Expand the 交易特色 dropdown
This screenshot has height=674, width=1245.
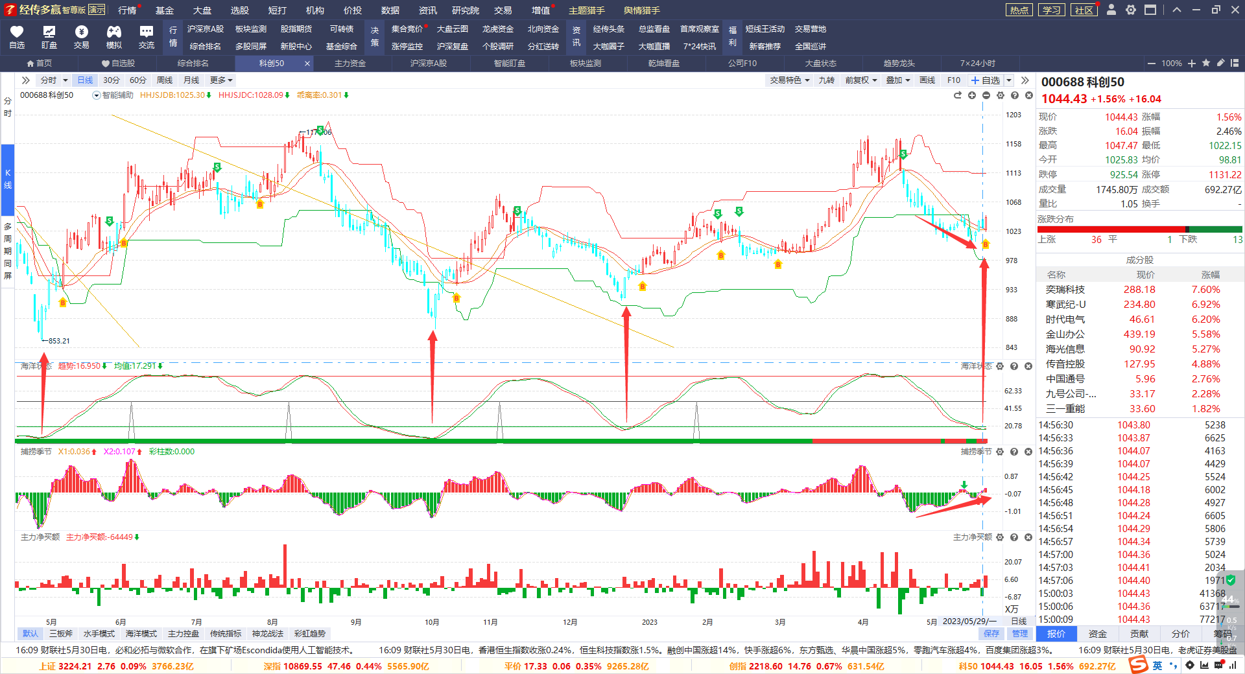pos(790,80)
